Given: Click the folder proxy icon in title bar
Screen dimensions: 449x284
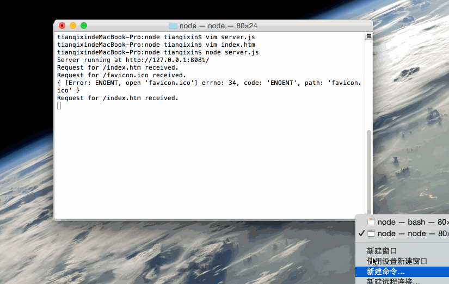Looking at the screenshot, I should [x=173, y=26].
